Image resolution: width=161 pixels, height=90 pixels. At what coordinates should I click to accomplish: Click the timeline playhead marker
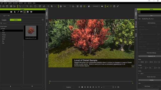50,81
